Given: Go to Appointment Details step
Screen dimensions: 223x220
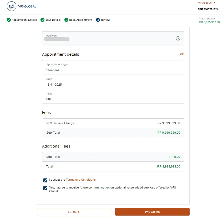Looking at the screenshot, I should click(24, 20).
